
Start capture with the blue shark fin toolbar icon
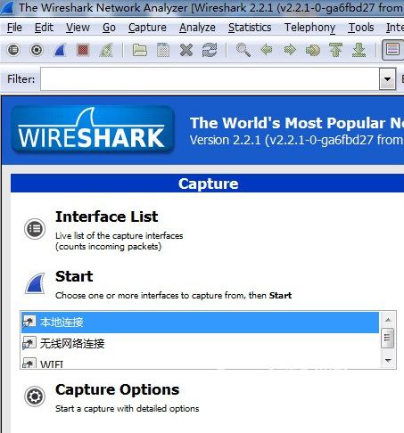(60, 50)
